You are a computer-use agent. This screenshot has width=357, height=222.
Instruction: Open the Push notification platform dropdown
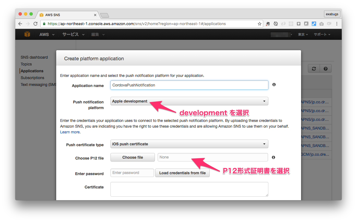point(189,101)
